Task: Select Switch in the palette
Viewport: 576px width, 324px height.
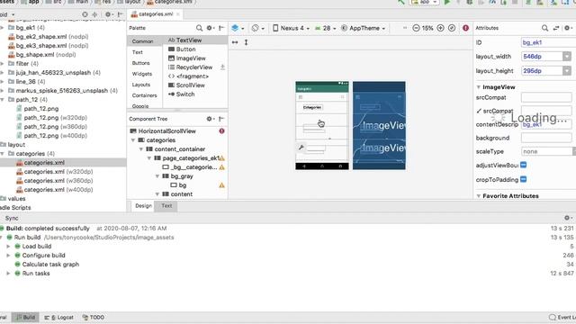Action: [x=182, y=94]
